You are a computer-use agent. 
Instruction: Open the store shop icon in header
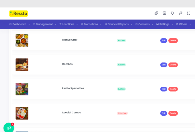tap(164, 13)
